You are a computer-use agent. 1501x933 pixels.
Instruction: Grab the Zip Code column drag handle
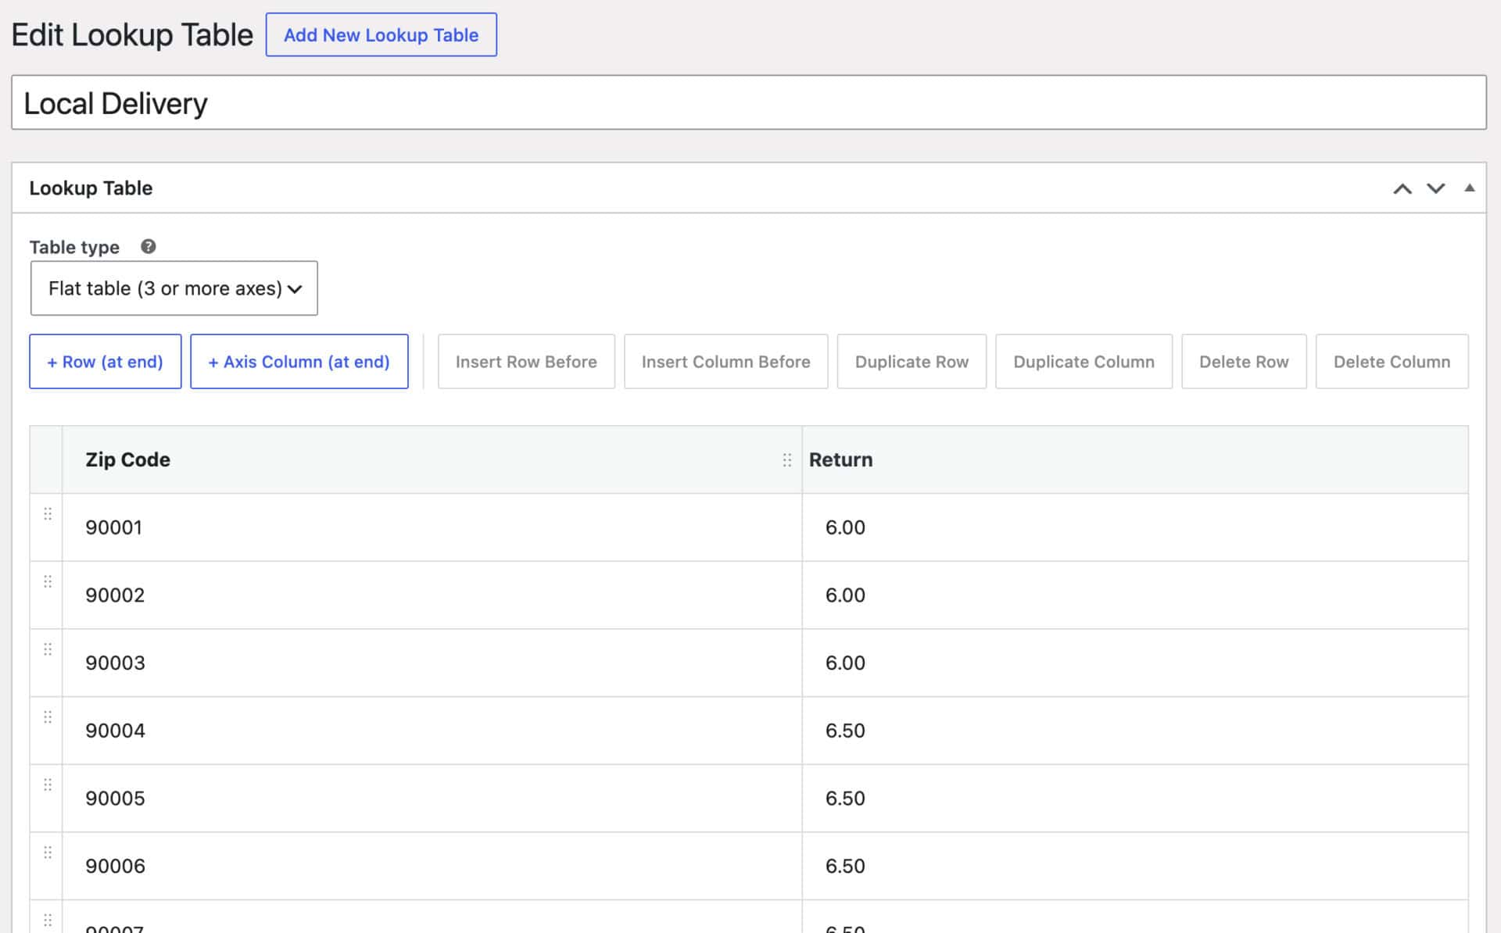(x=786, y=460)
